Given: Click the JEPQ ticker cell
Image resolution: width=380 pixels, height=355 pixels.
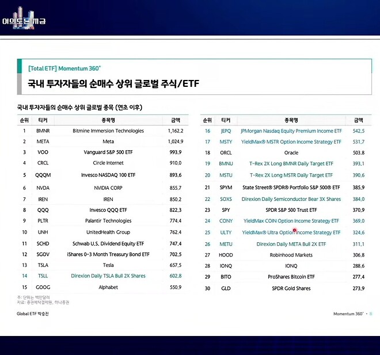Looking at the screenshot, I should coord(226,131).
